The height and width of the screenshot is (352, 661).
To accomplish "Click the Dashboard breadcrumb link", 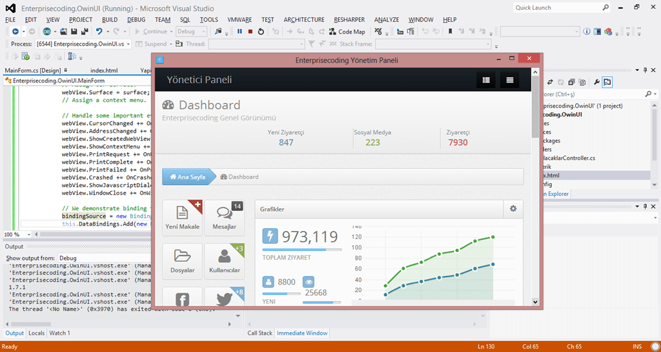I will pos(239,177).
